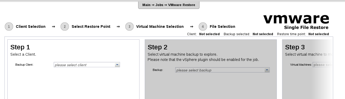Go to Client Selection step
This screenshot has height=99, width=345.
(31, 27)
